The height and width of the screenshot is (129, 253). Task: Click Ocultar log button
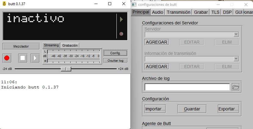[116, 61]
